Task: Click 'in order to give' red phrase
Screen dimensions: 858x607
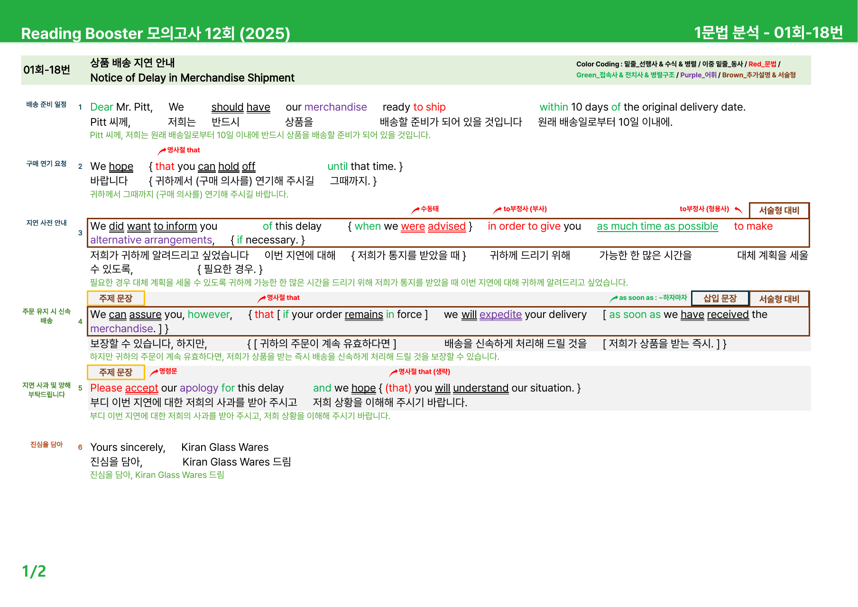Action: pos(524,226)
